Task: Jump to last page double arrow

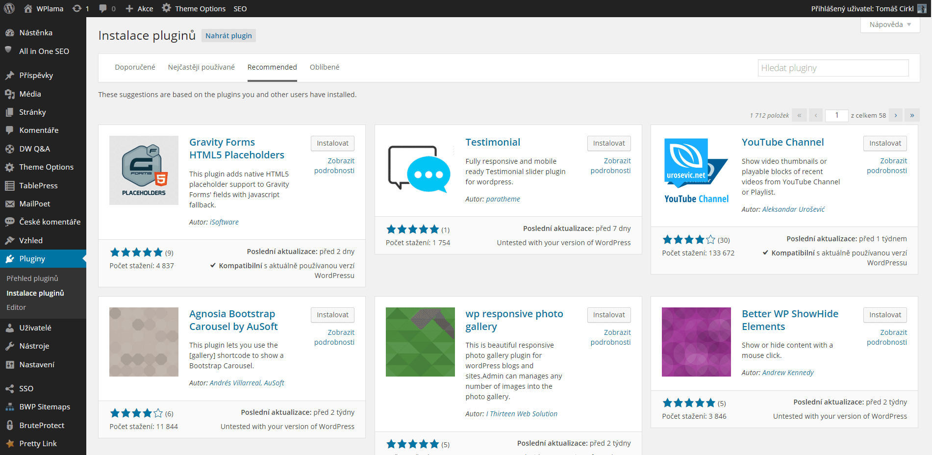Action: click(x=912, y=115)
